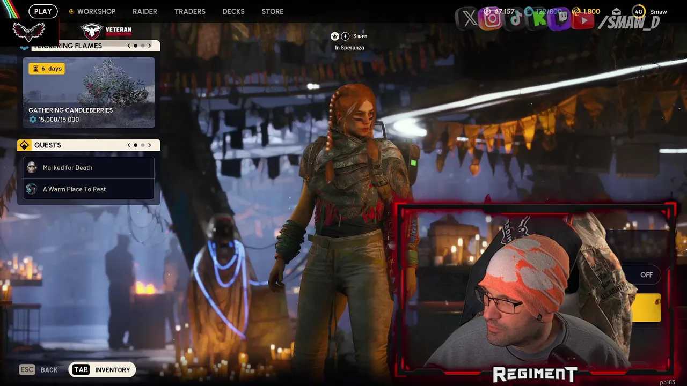Click A Warm Place To Rest portrait
687x386 pixels.
tap(32, 189)
